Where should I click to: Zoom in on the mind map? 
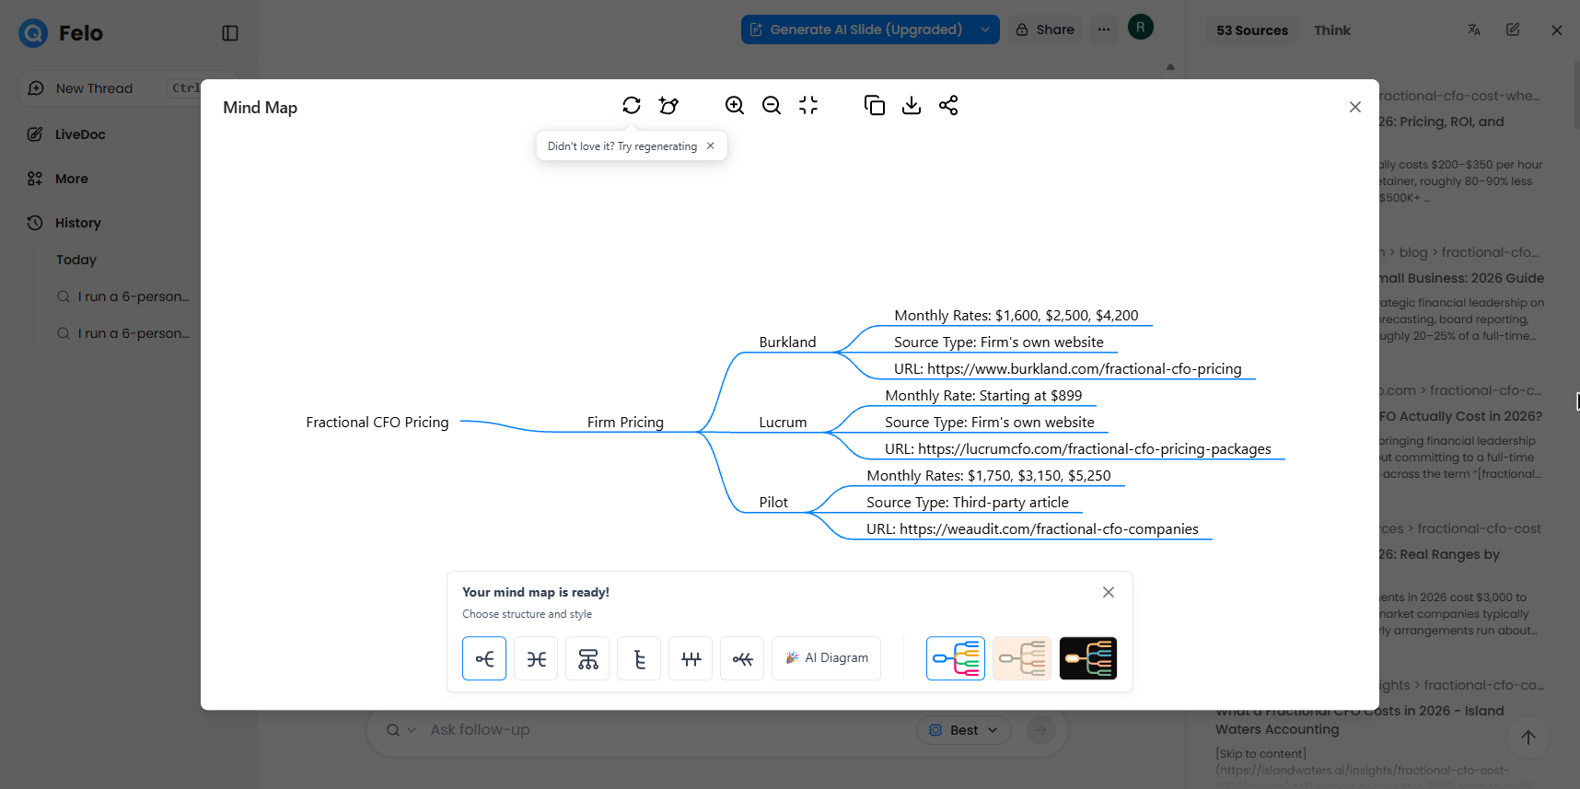pos(735,106)
